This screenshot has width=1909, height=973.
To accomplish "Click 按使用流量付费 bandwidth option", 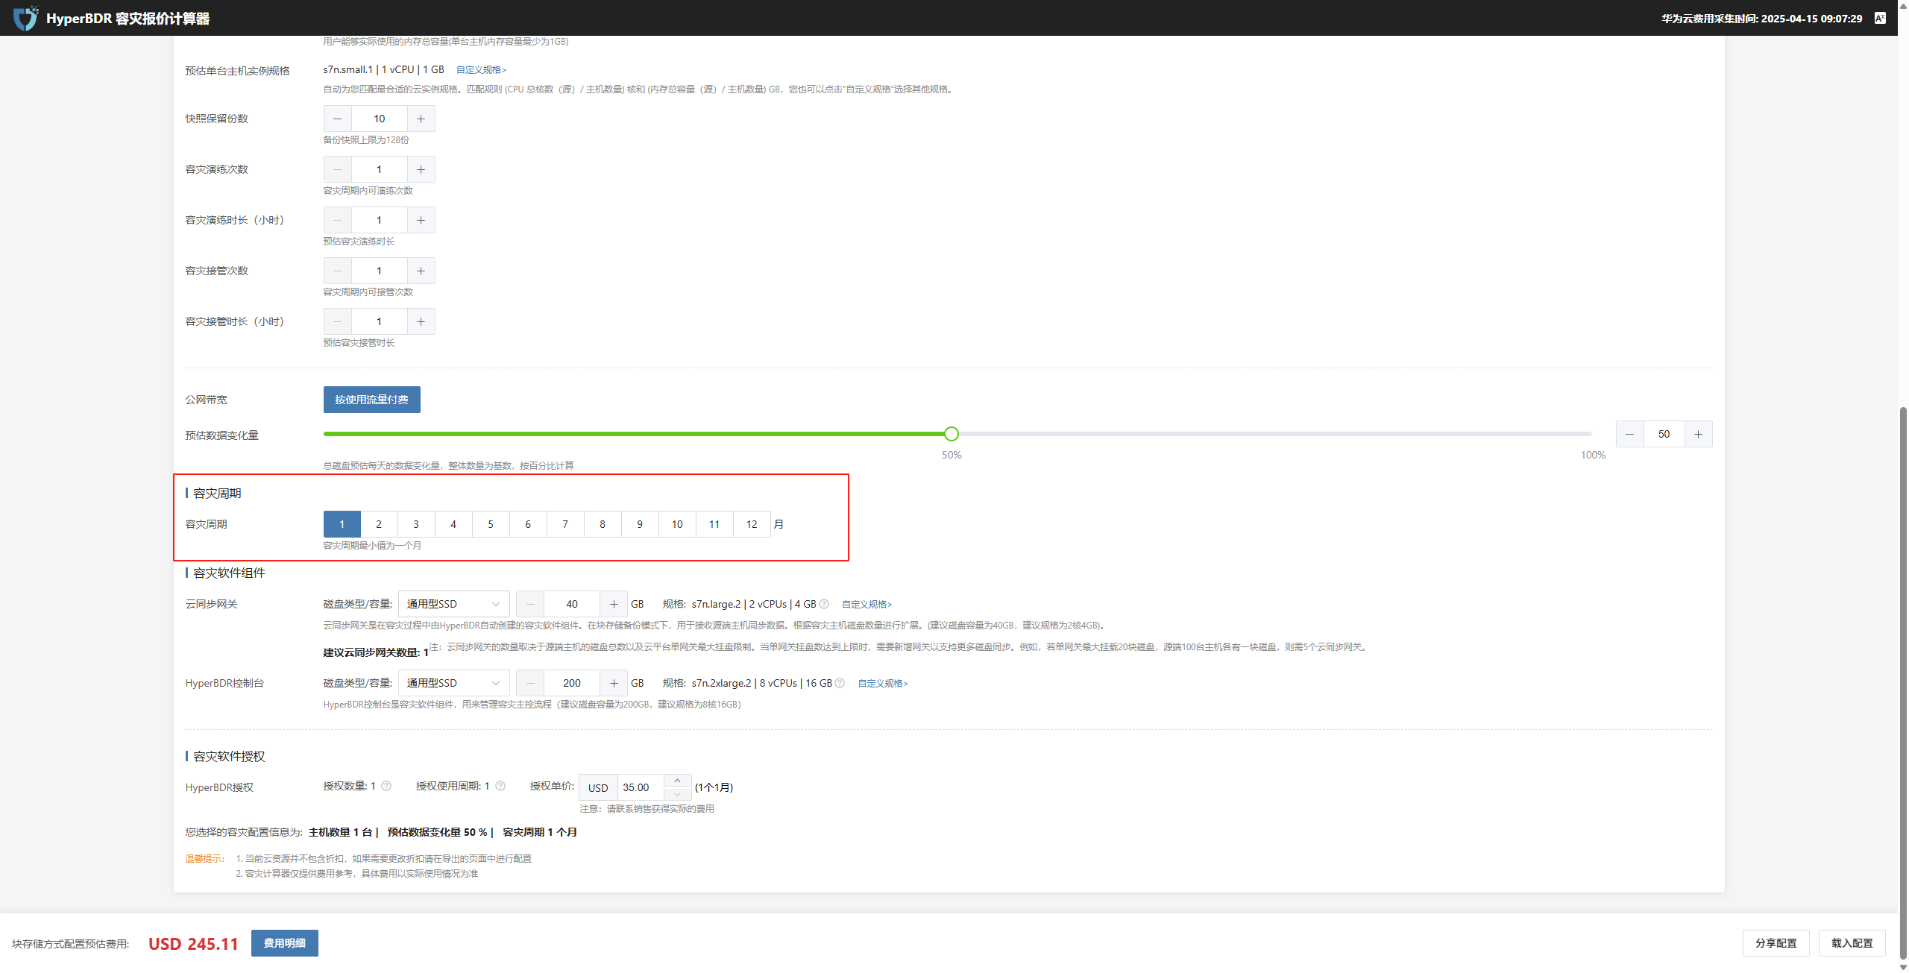I will point(371,400).
